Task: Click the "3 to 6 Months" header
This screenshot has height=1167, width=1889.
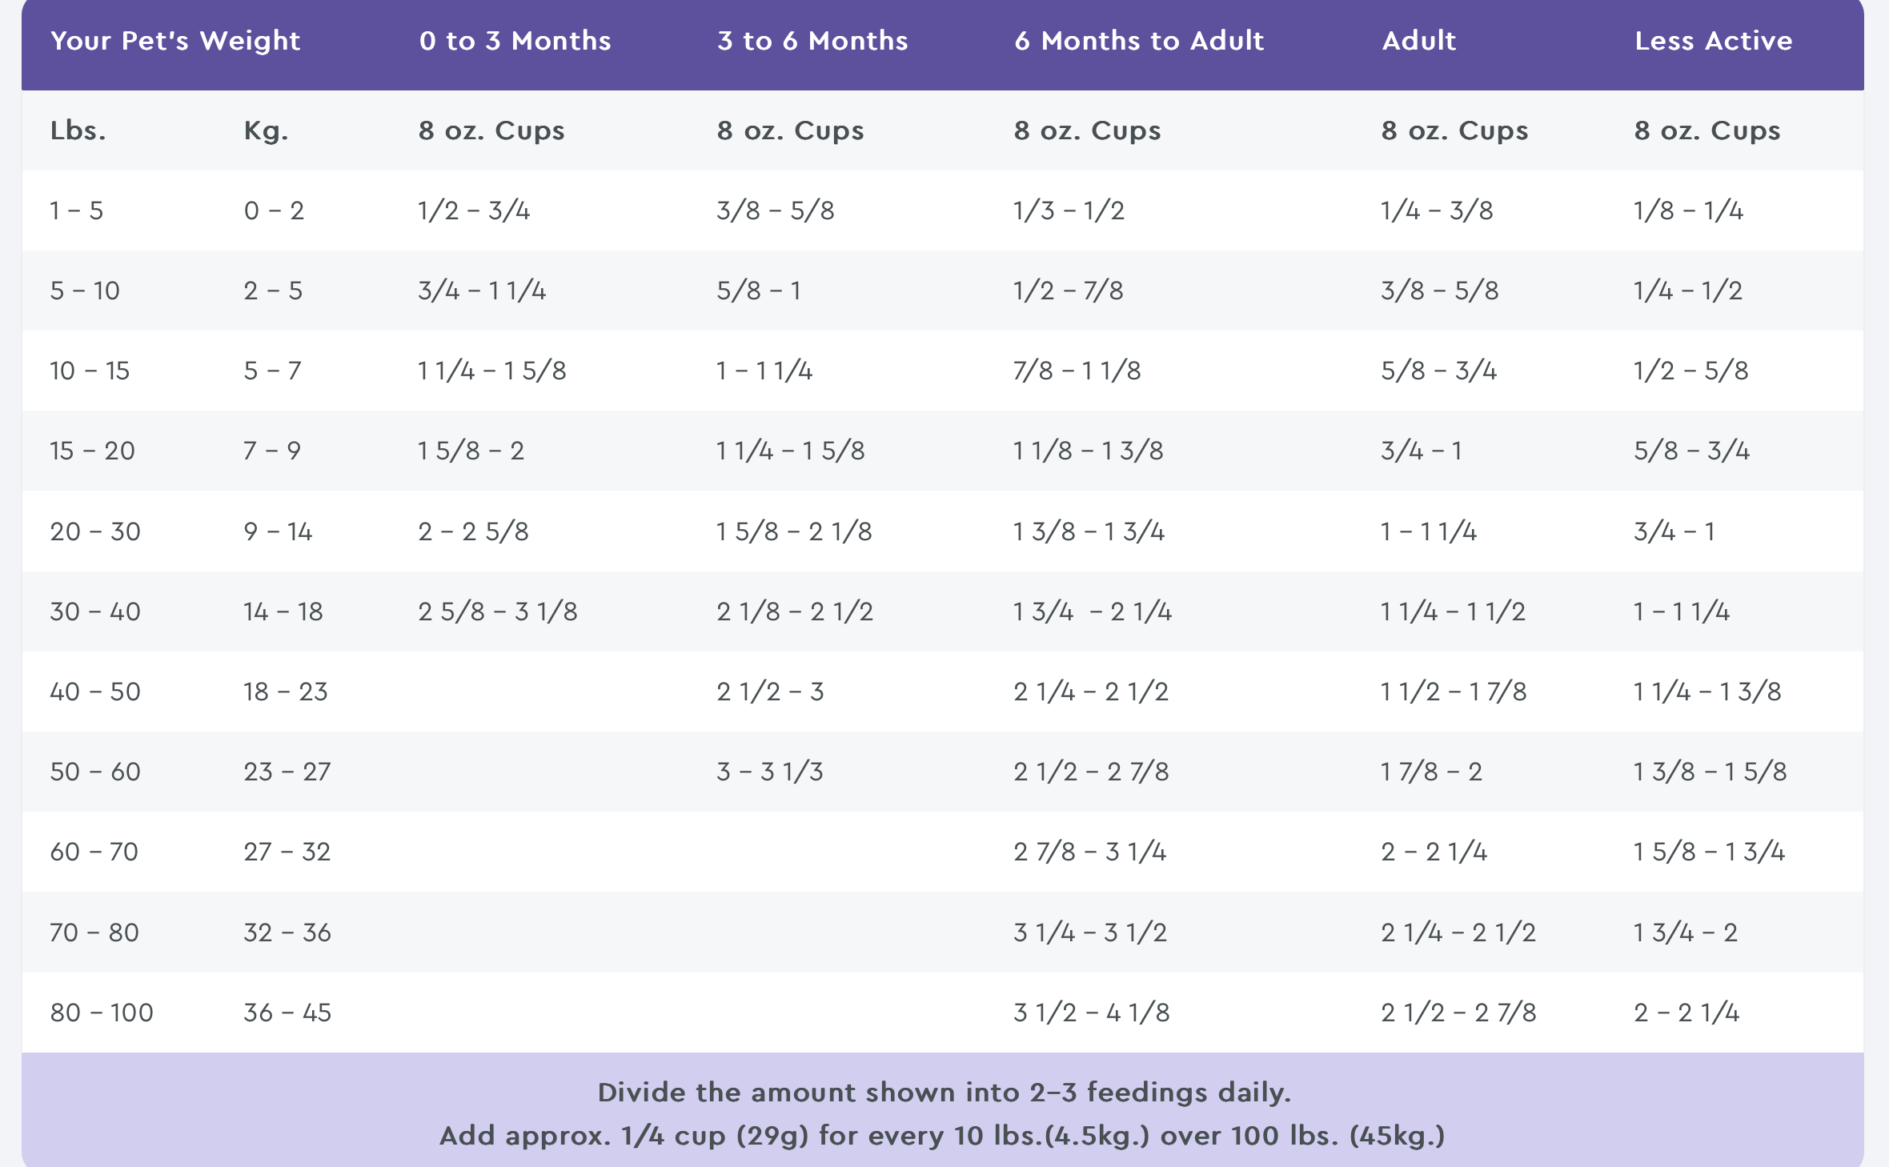Action: click(x=812, y=41)
